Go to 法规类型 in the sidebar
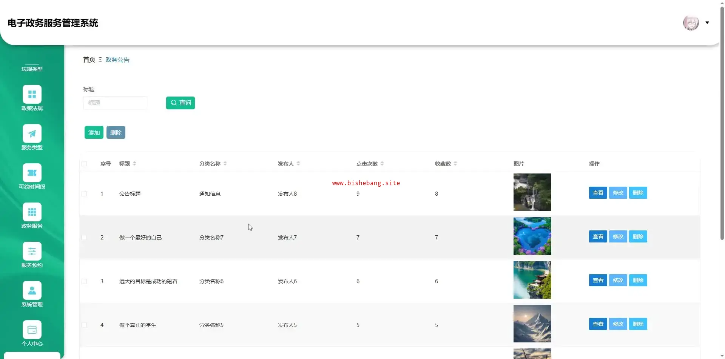Screen dimensions: 725x359 click(x=32, y=69)
